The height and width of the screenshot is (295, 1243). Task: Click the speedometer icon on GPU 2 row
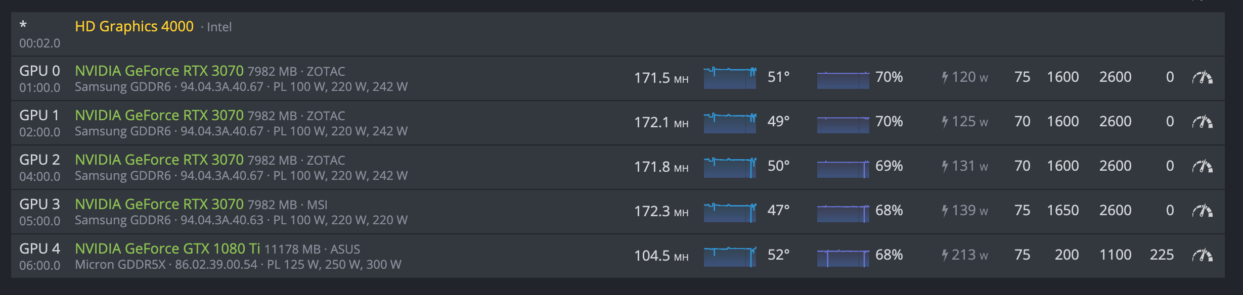[x=1202, y=167]
